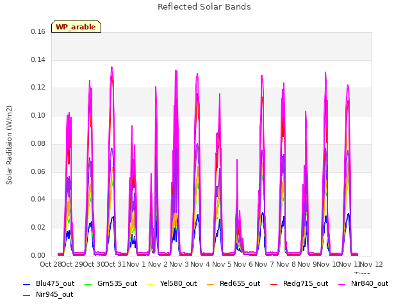410x307 pixels.
Task: Click the Nov 5 x-axis date label
Action: [x=222, y=264]
